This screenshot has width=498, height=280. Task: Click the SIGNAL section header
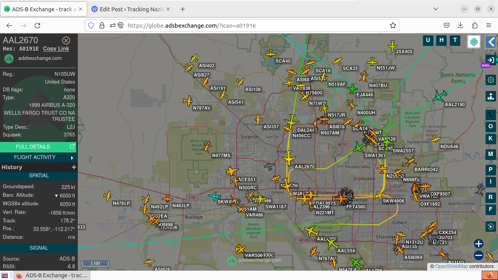38,248
